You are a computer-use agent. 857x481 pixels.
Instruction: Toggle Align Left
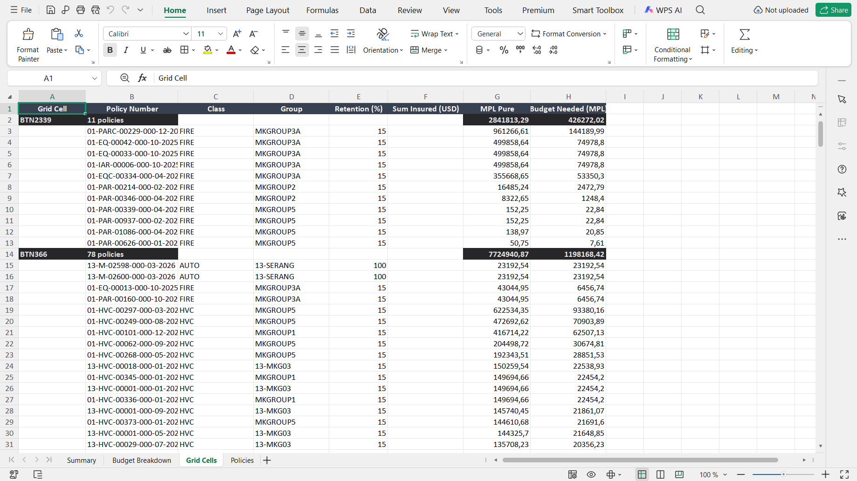pos(286,50)
